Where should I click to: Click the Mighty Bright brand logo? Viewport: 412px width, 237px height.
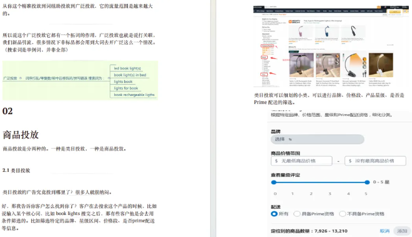pyautogui.click(x=294, y=21)
